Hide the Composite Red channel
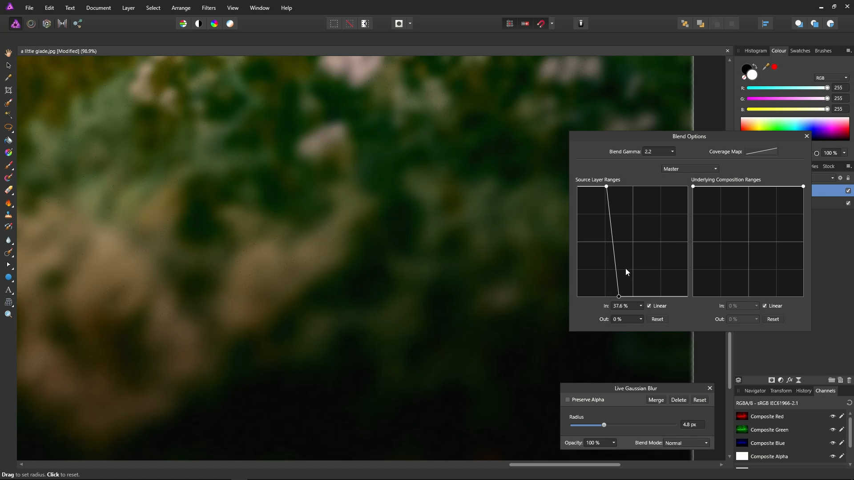Viewport: 854px width, 480px height. (x=832, y=416)
